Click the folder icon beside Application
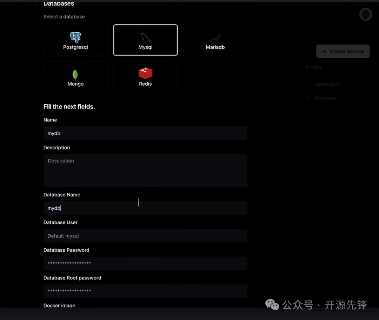Screen dimensions: 379x320 point(308,84)
